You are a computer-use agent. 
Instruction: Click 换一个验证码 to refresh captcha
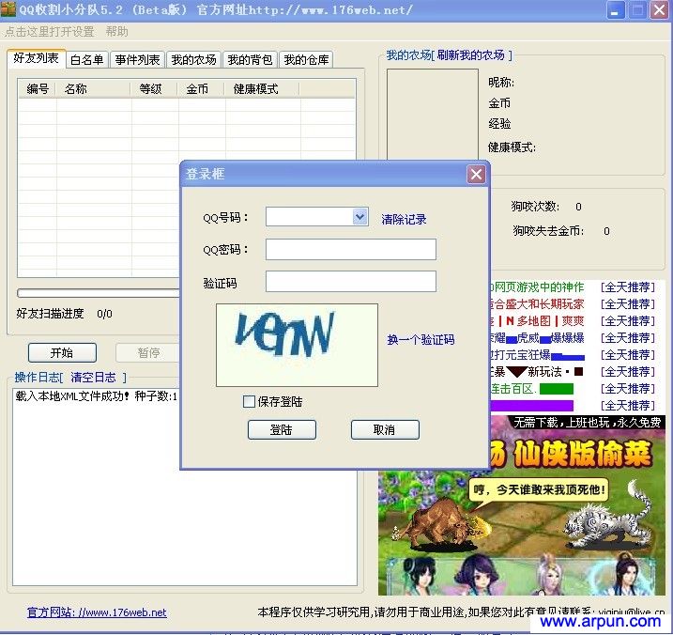pyautogui.click(x=421, y=340)
